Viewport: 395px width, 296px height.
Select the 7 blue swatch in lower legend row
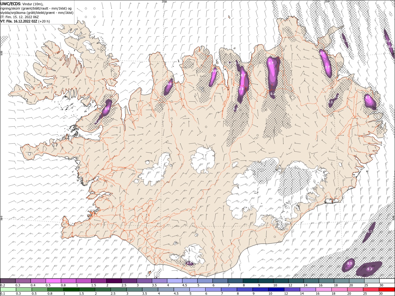click(x=229, y=290)
